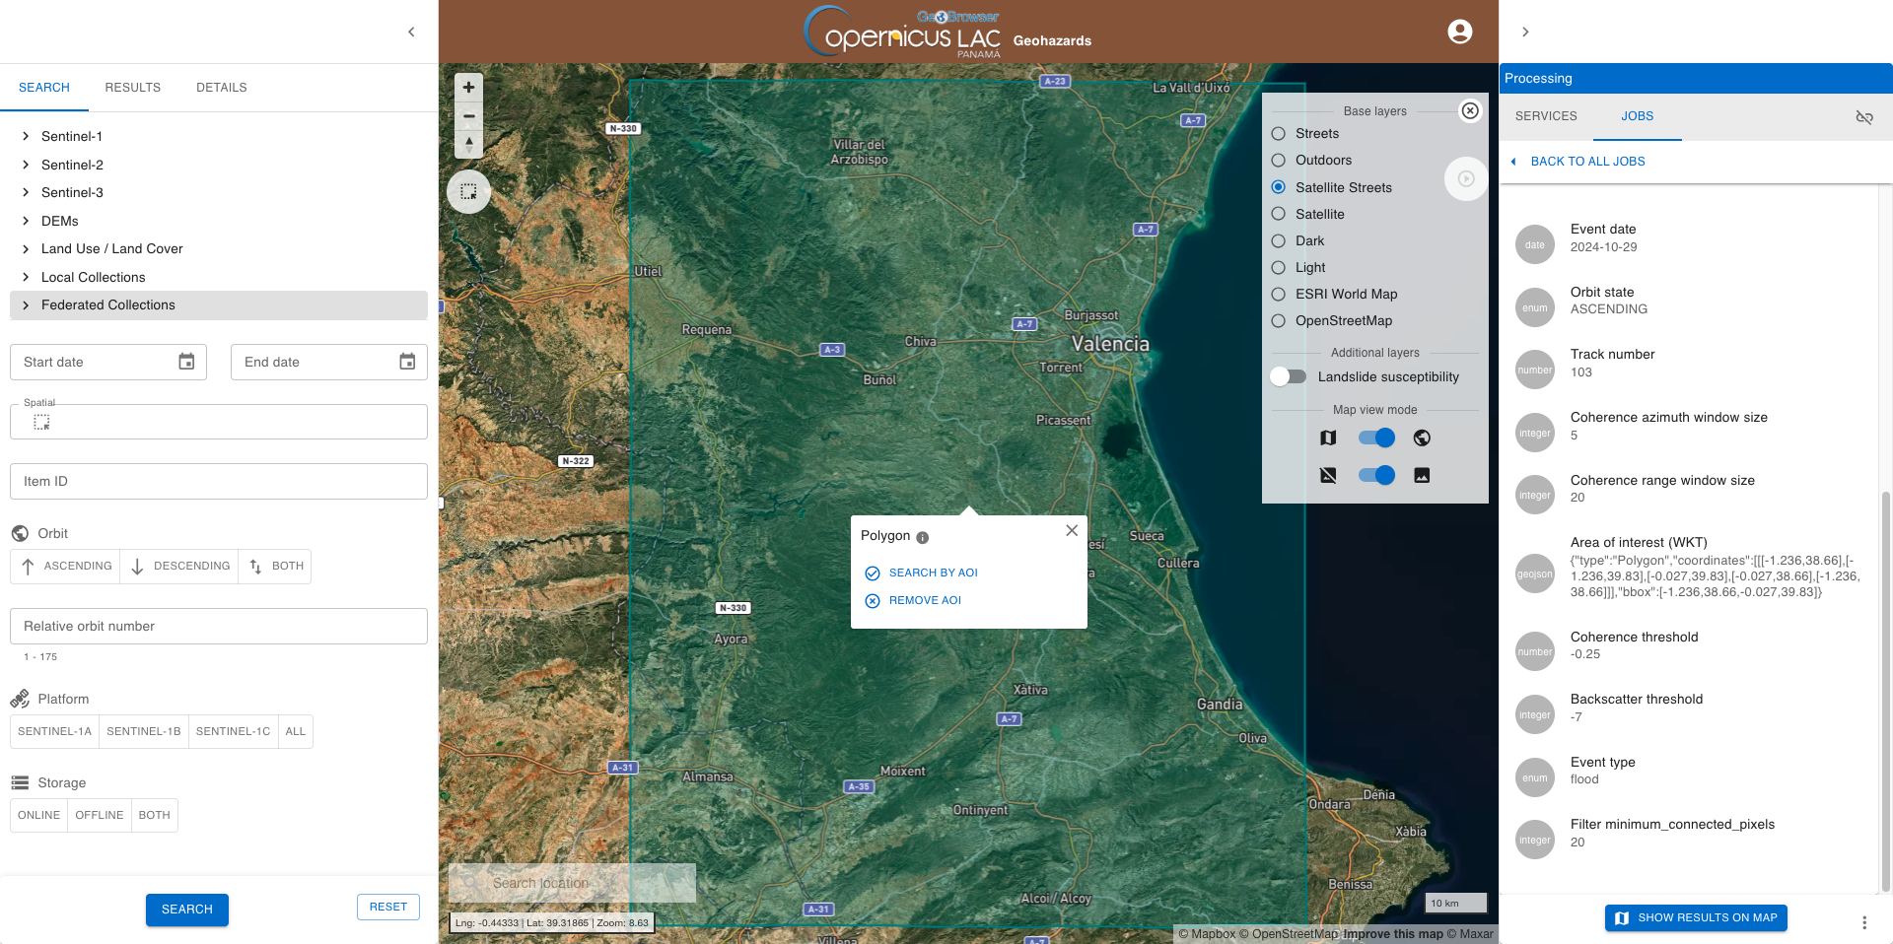
Task: Collapse the left search panel
Action: (411, 32)
